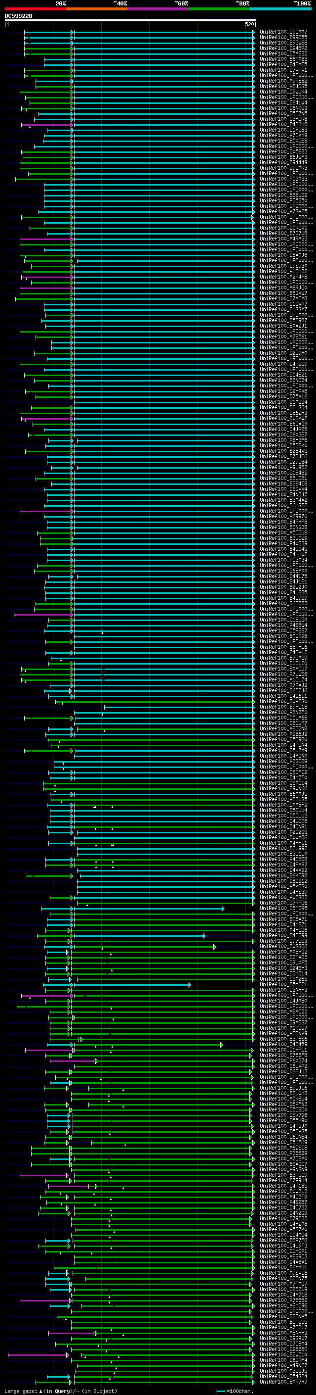Click hit label UniRef100_O28219
316x1395 pixels.
(x=283, y=1290)
